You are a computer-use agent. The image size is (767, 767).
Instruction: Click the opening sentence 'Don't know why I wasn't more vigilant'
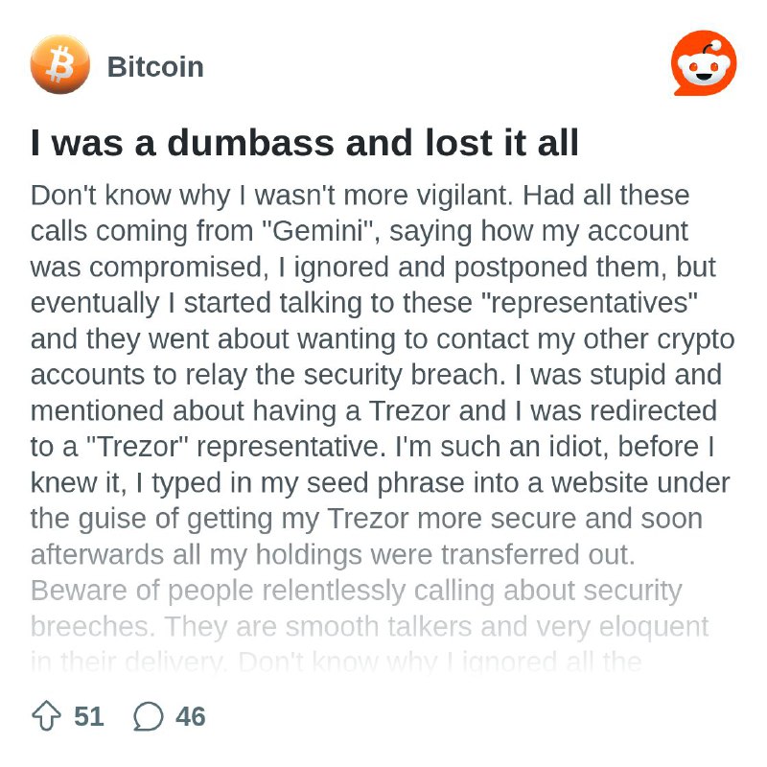(271, 196)
